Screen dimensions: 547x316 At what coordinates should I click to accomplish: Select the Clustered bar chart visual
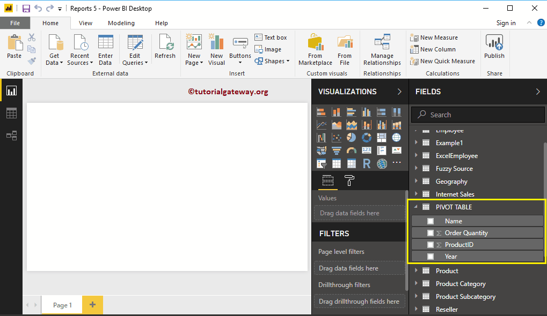[351, 112]
